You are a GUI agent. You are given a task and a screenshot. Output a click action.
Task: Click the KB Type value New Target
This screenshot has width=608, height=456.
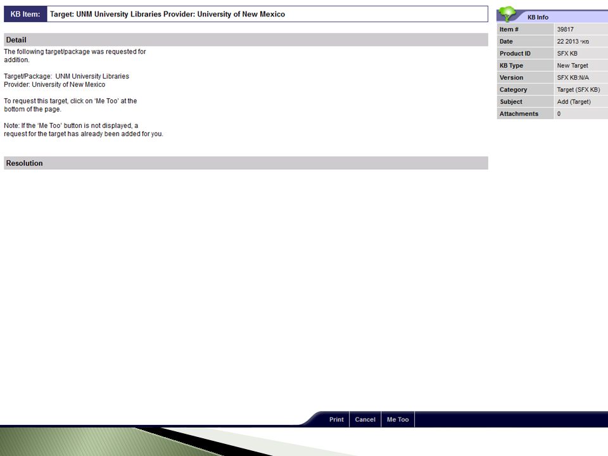573,65
